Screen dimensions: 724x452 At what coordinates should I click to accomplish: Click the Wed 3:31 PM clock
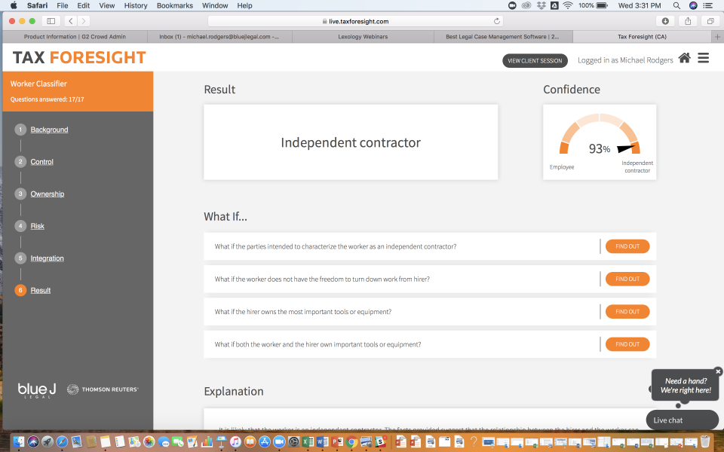[x=640, y=5]
